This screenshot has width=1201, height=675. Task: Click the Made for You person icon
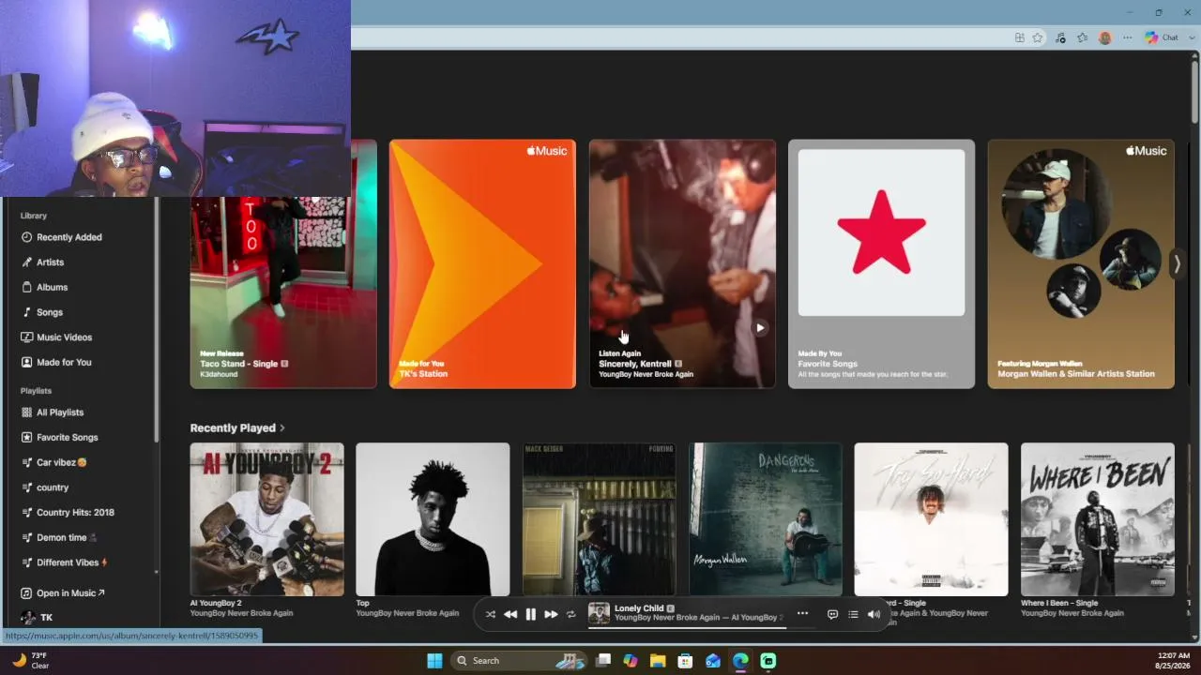[x=27, y=362]
